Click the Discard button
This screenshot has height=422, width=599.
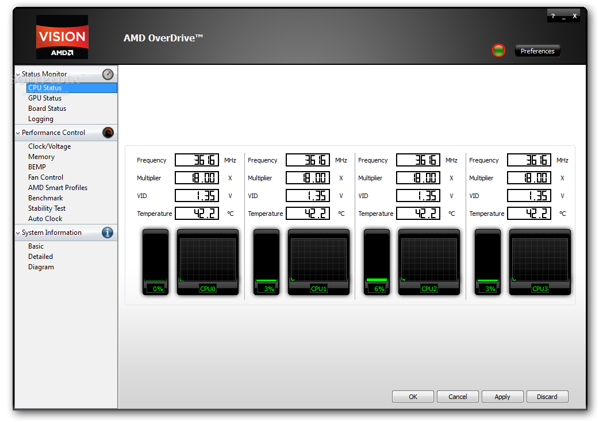pos(547,396)
